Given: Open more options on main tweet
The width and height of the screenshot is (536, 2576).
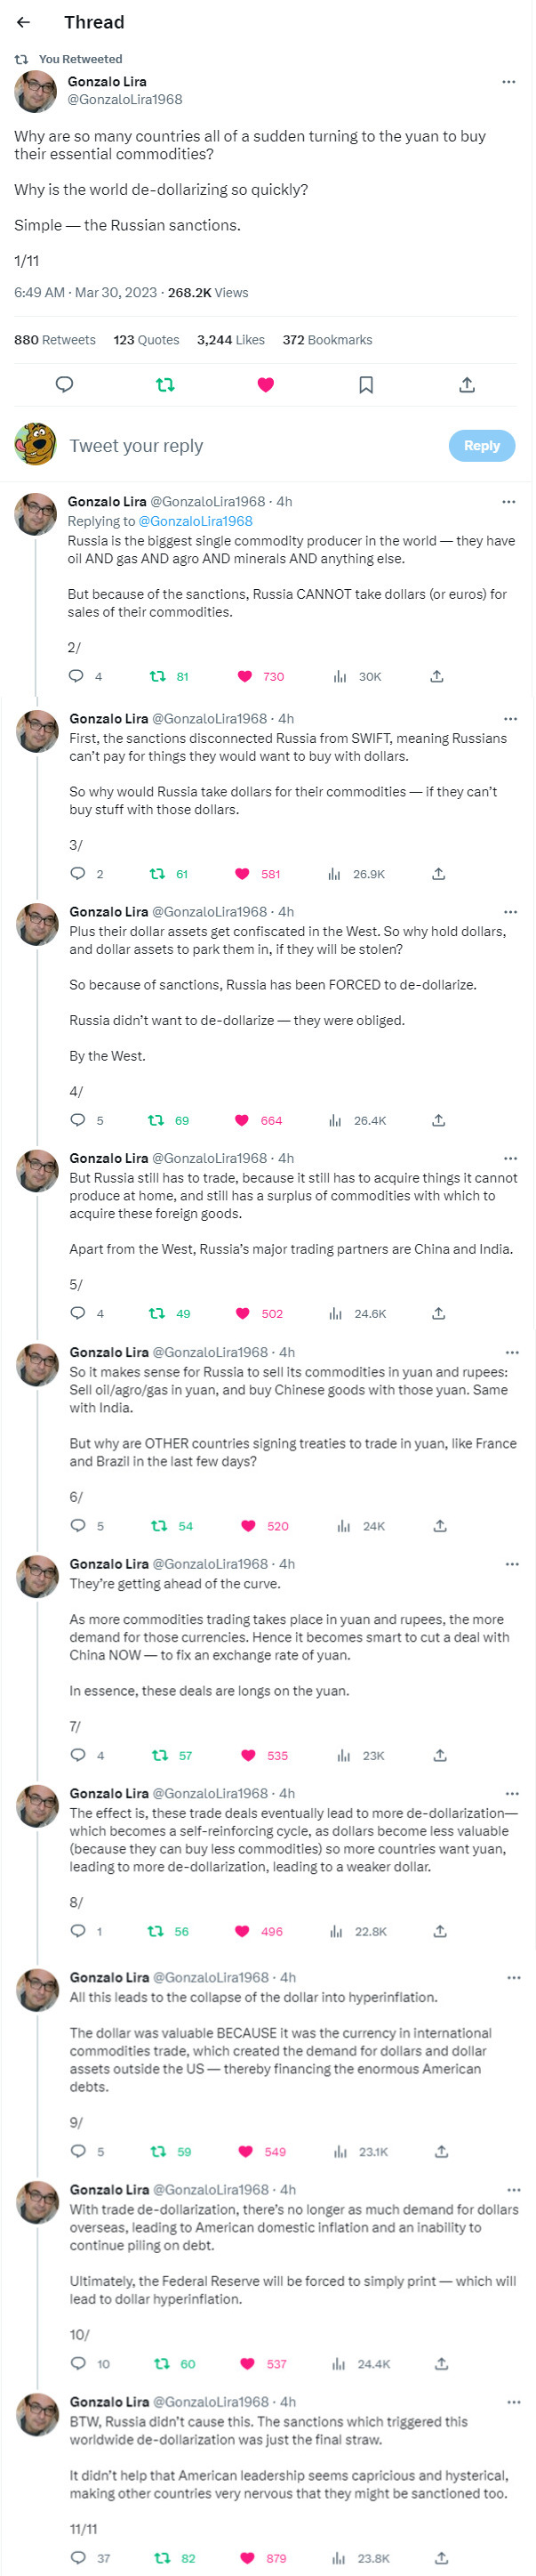Looking at the screenshot, I should pos(509,82).
